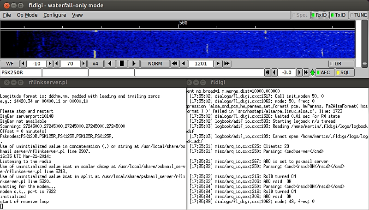Image resolution: width=369 pixels, height=210 pixels.
Task: Decrease cursor frequency 1201 single arrow
Action: (x=184, y=64)
